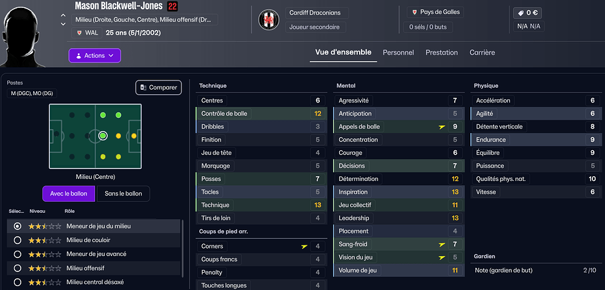Click the Comparer button
Screen dimensions: 605x290
(159, 87)
